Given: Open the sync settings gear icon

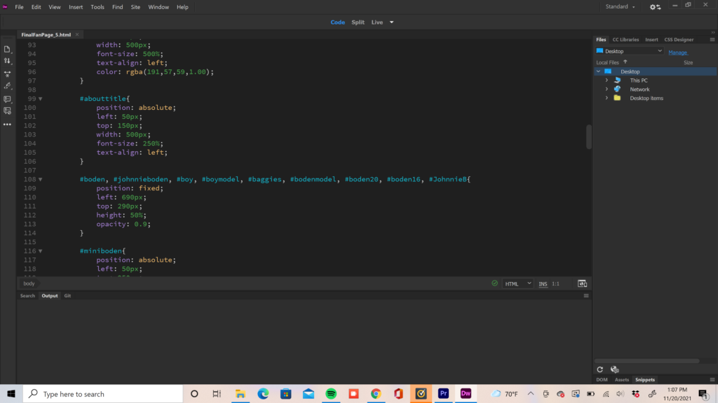Looking at the screenshot, I should pyautogui.click(x=654, y=7).
